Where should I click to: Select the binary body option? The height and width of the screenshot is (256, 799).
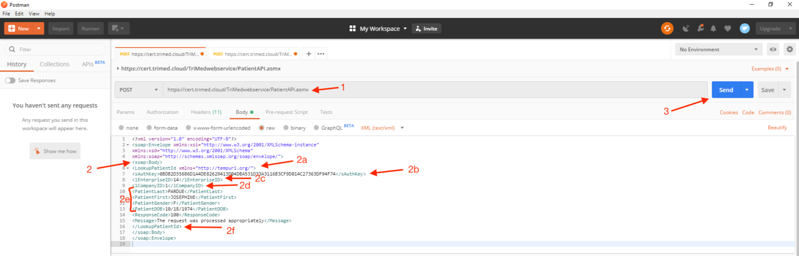(294, 128)
